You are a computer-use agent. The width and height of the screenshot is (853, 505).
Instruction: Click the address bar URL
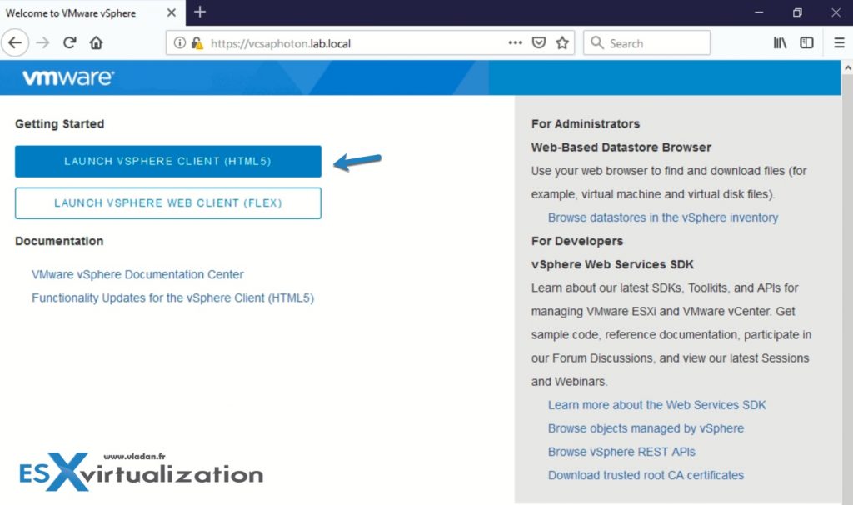275,42
